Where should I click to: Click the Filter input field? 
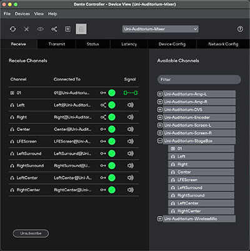(x=199, y=79)
